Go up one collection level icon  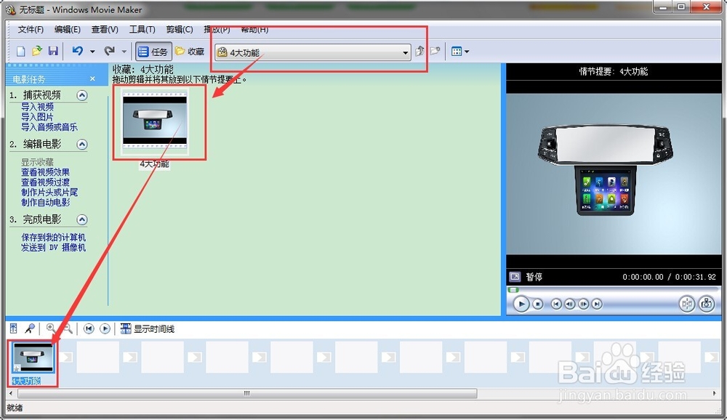419,51
